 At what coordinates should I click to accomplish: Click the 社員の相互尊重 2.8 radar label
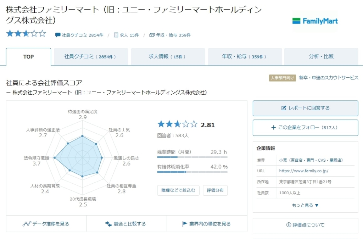click(x=121, y=189)
